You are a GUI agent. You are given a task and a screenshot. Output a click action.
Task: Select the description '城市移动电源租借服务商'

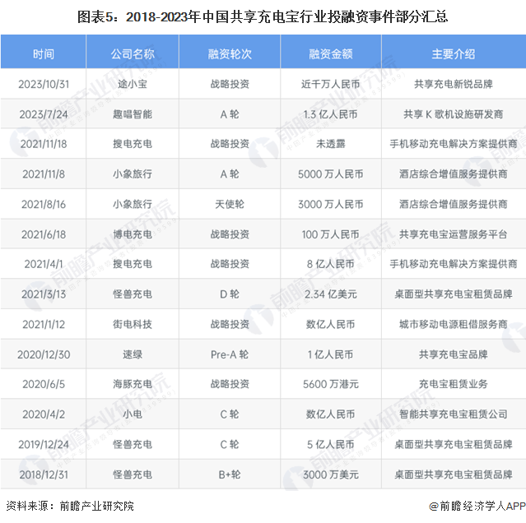point(454,324)
